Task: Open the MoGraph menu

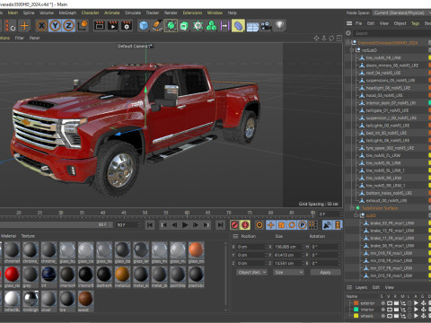Action: click(67, 13)
